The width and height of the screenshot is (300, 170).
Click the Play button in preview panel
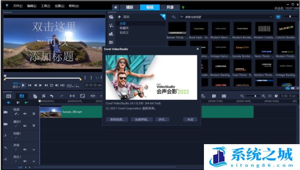[23, 85]
